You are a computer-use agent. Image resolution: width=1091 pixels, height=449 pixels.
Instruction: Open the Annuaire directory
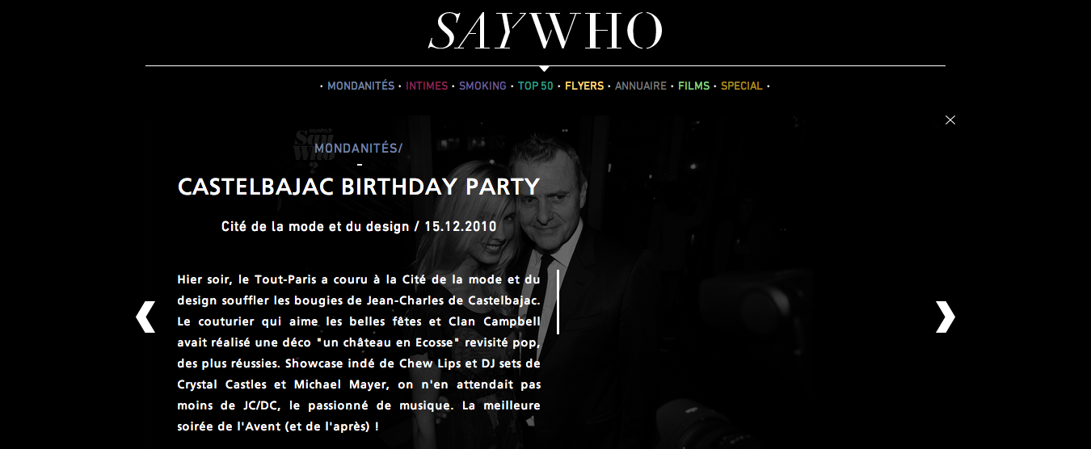(x=641, y=86)
